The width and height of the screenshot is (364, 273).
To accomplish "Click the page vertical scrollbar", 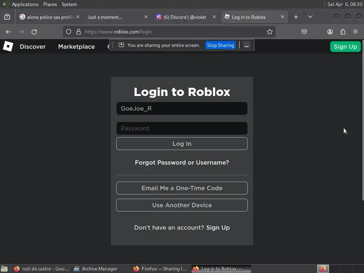I will pyautogui.click(x=363, y=121).
